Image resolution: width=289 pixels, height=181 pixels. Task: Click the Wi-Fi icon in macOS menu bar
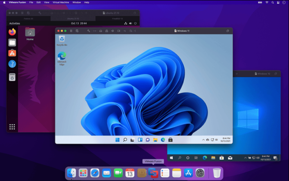[x=267, y=3]
